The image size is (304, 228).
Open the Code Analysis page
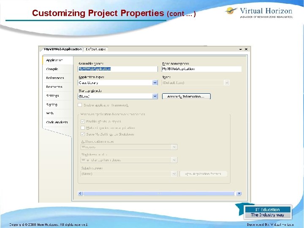coord(57,122)
